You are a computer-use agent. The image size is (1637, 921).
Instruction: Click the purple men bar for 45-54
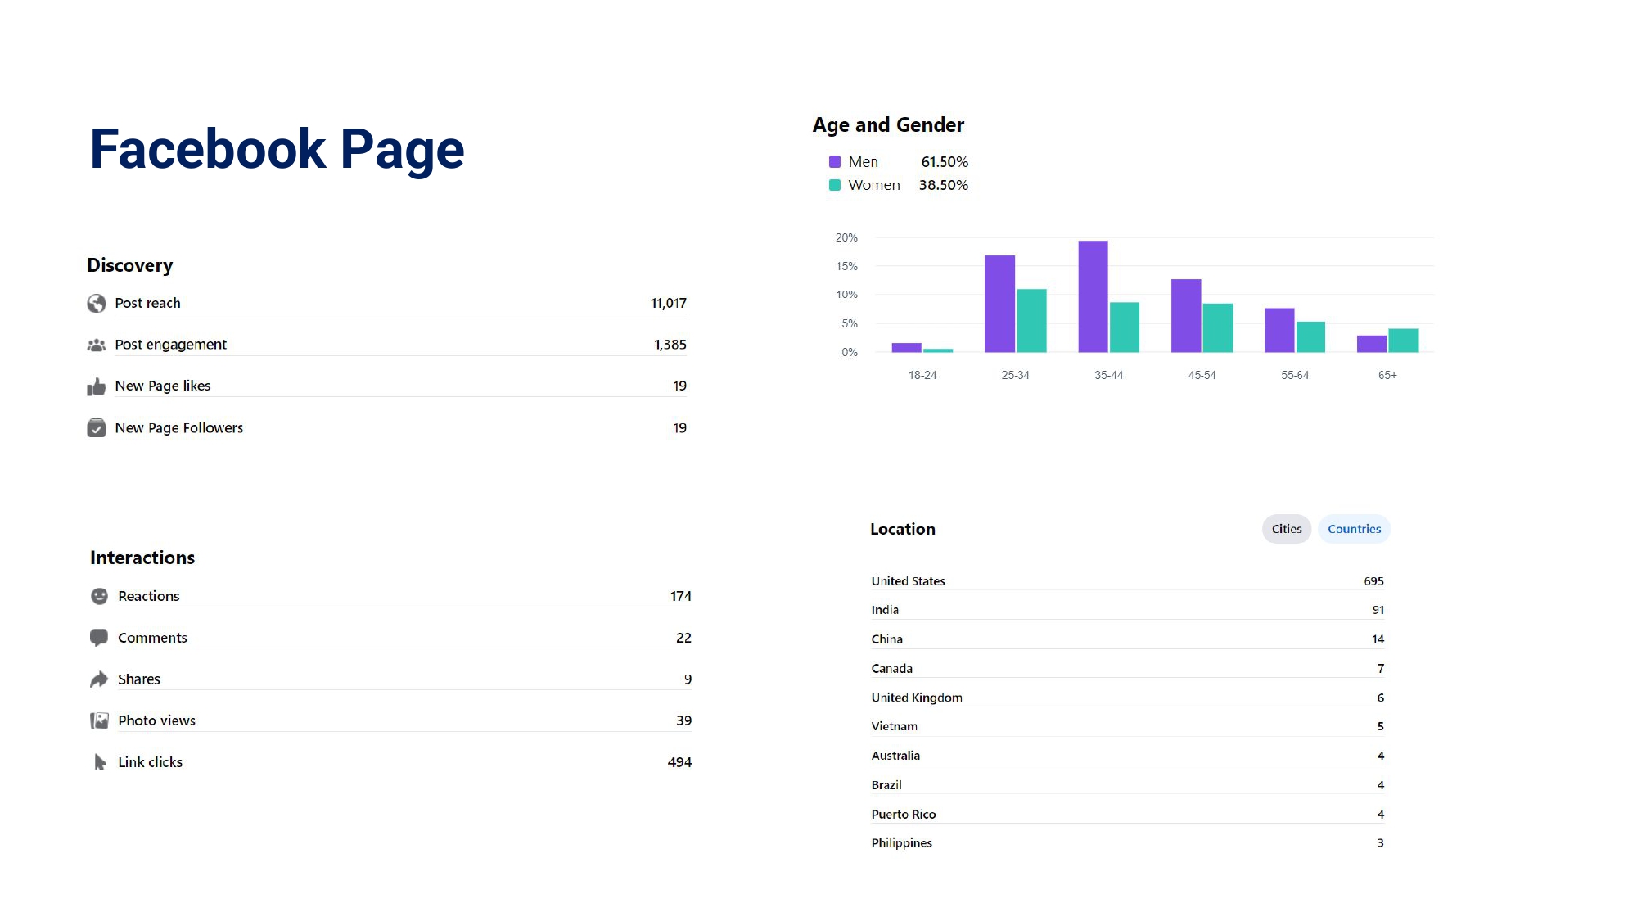(x=1186, y=316)
